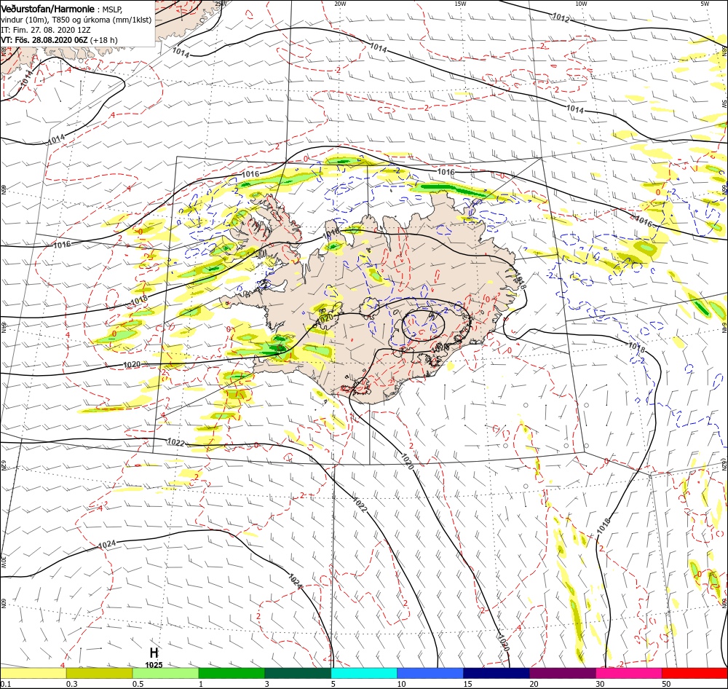The image size is (728, 689).
Task: Click the pink 30 mm legend swatch
Action: (x=629, y=673)
